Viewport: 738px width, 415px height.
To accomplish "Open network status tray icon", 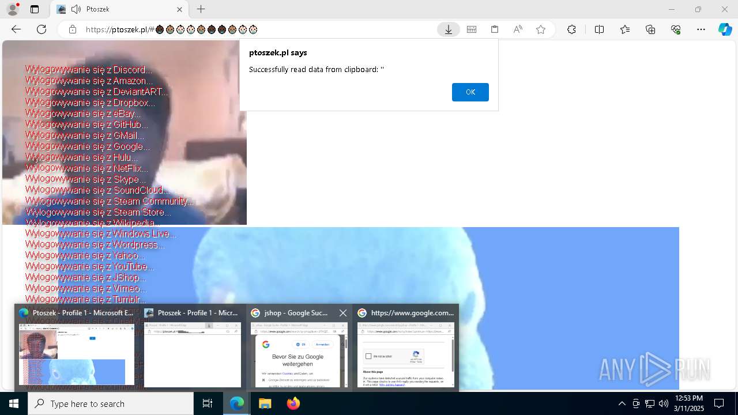I will [650, 403].
